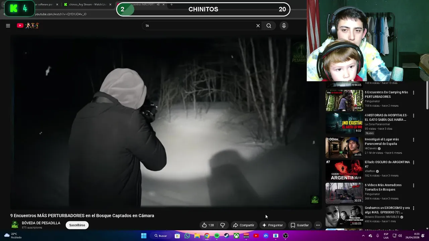429x241 pixels.
Task: Open thumbnail of 4 HISTORIAS de HOSPITALES
Action: coord(344,123)
